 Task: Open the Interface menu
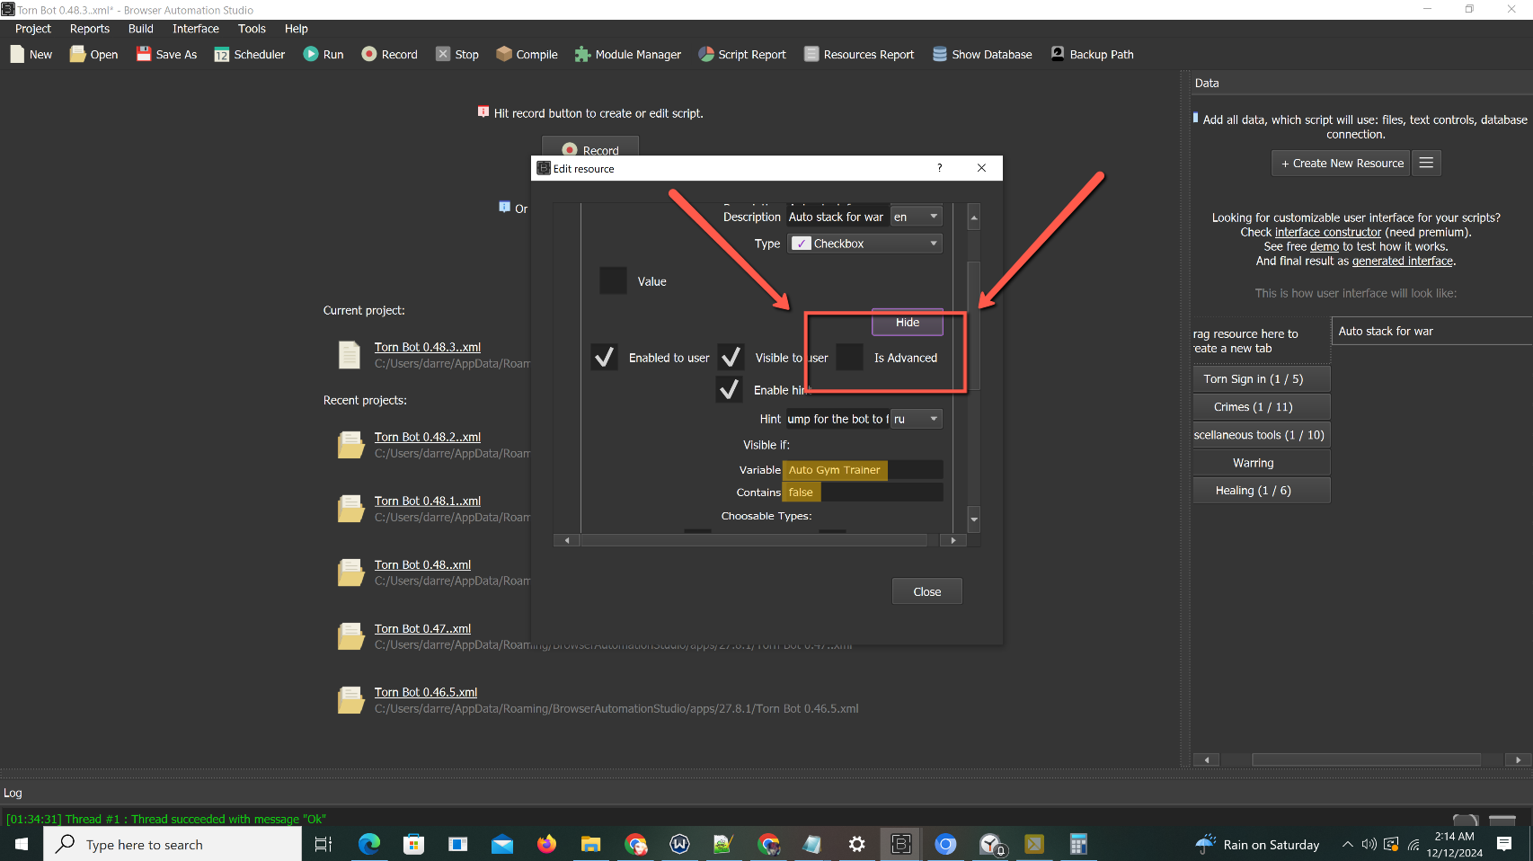(x=195, y=29)
